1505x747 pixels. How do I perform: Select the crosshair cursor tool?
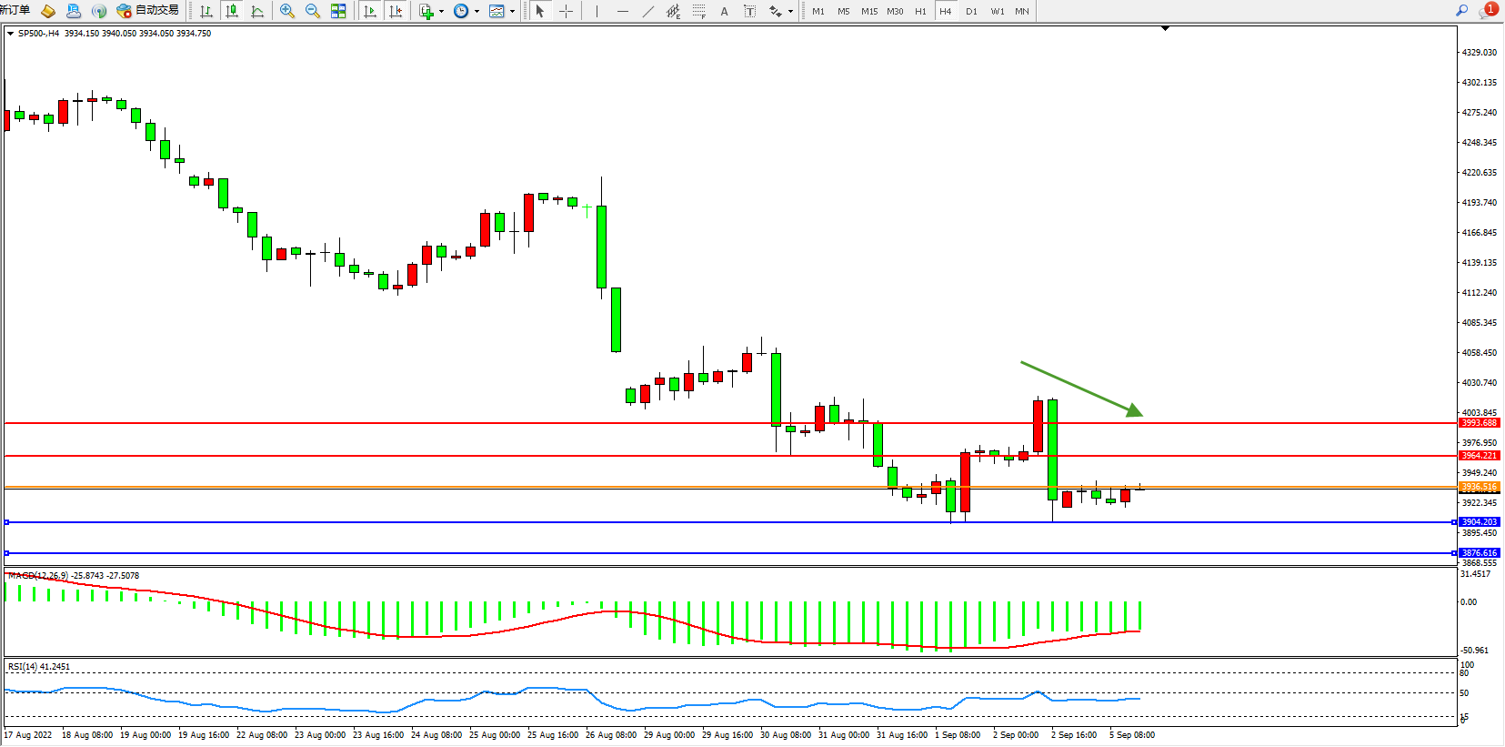click(x=566, y=11)
